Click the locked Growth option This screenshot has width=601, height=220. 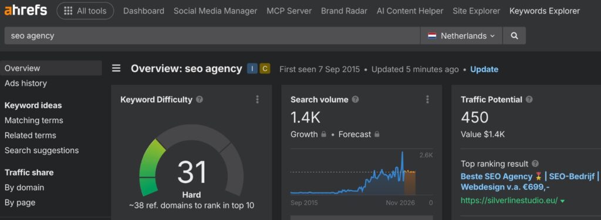point(309,134)
